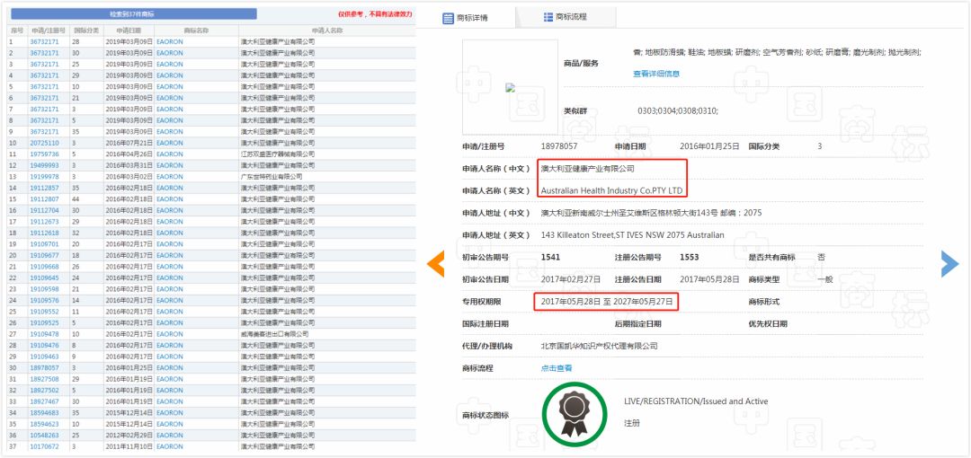
Task: Switch to the 商标详情 tab
Action: [x=467, y=18]
